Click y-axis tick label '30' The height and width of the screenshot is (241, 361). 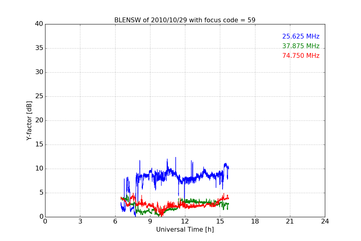click(39, 72)
